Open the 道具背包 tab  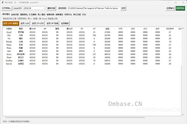(x=24, y=14)
